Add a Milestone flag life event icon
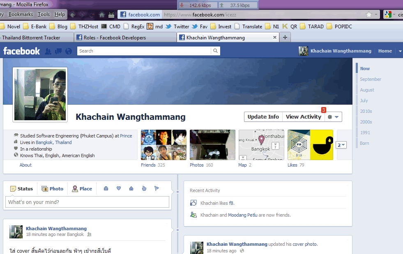 point(157,188)
